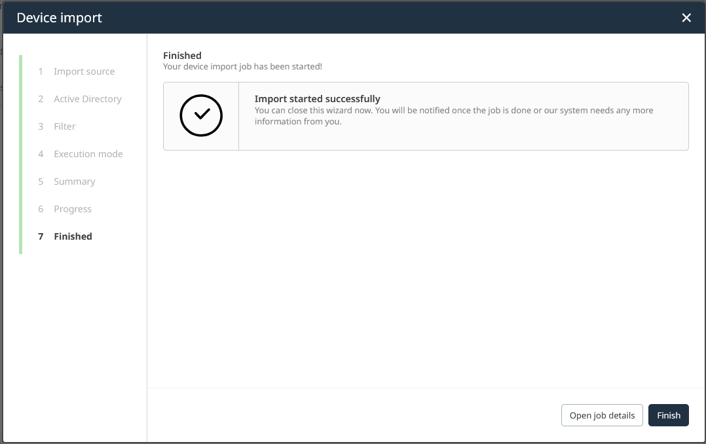This screenshot has height=444, width=706.
Task: Close the Device import wizard with the X
Action: 686,18
